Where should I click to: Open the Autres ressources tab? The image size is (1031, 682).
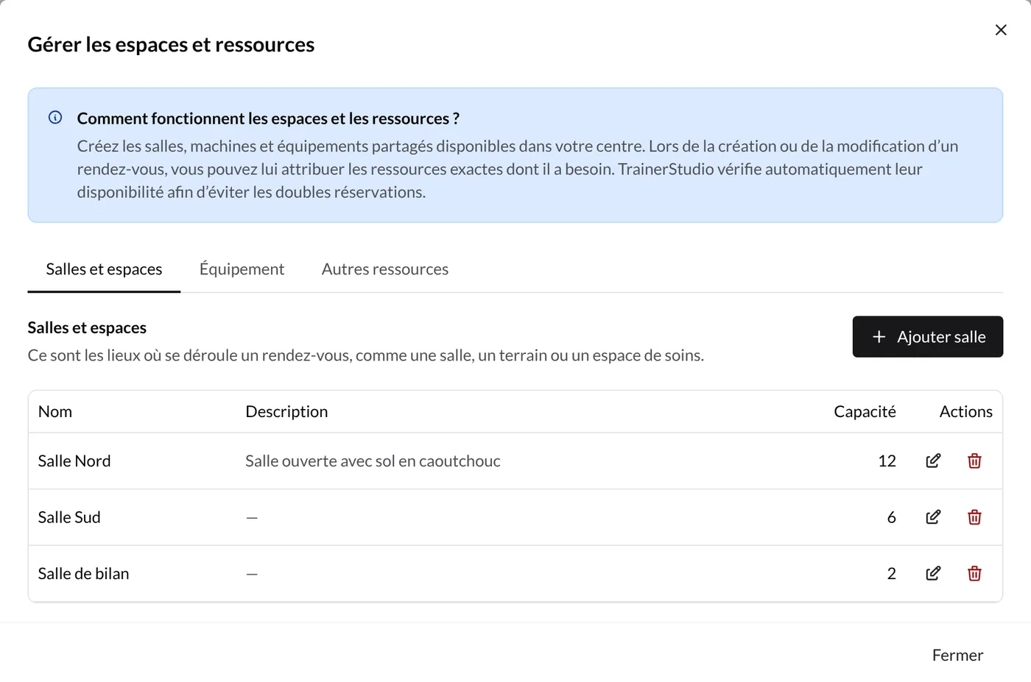(385, 269)
